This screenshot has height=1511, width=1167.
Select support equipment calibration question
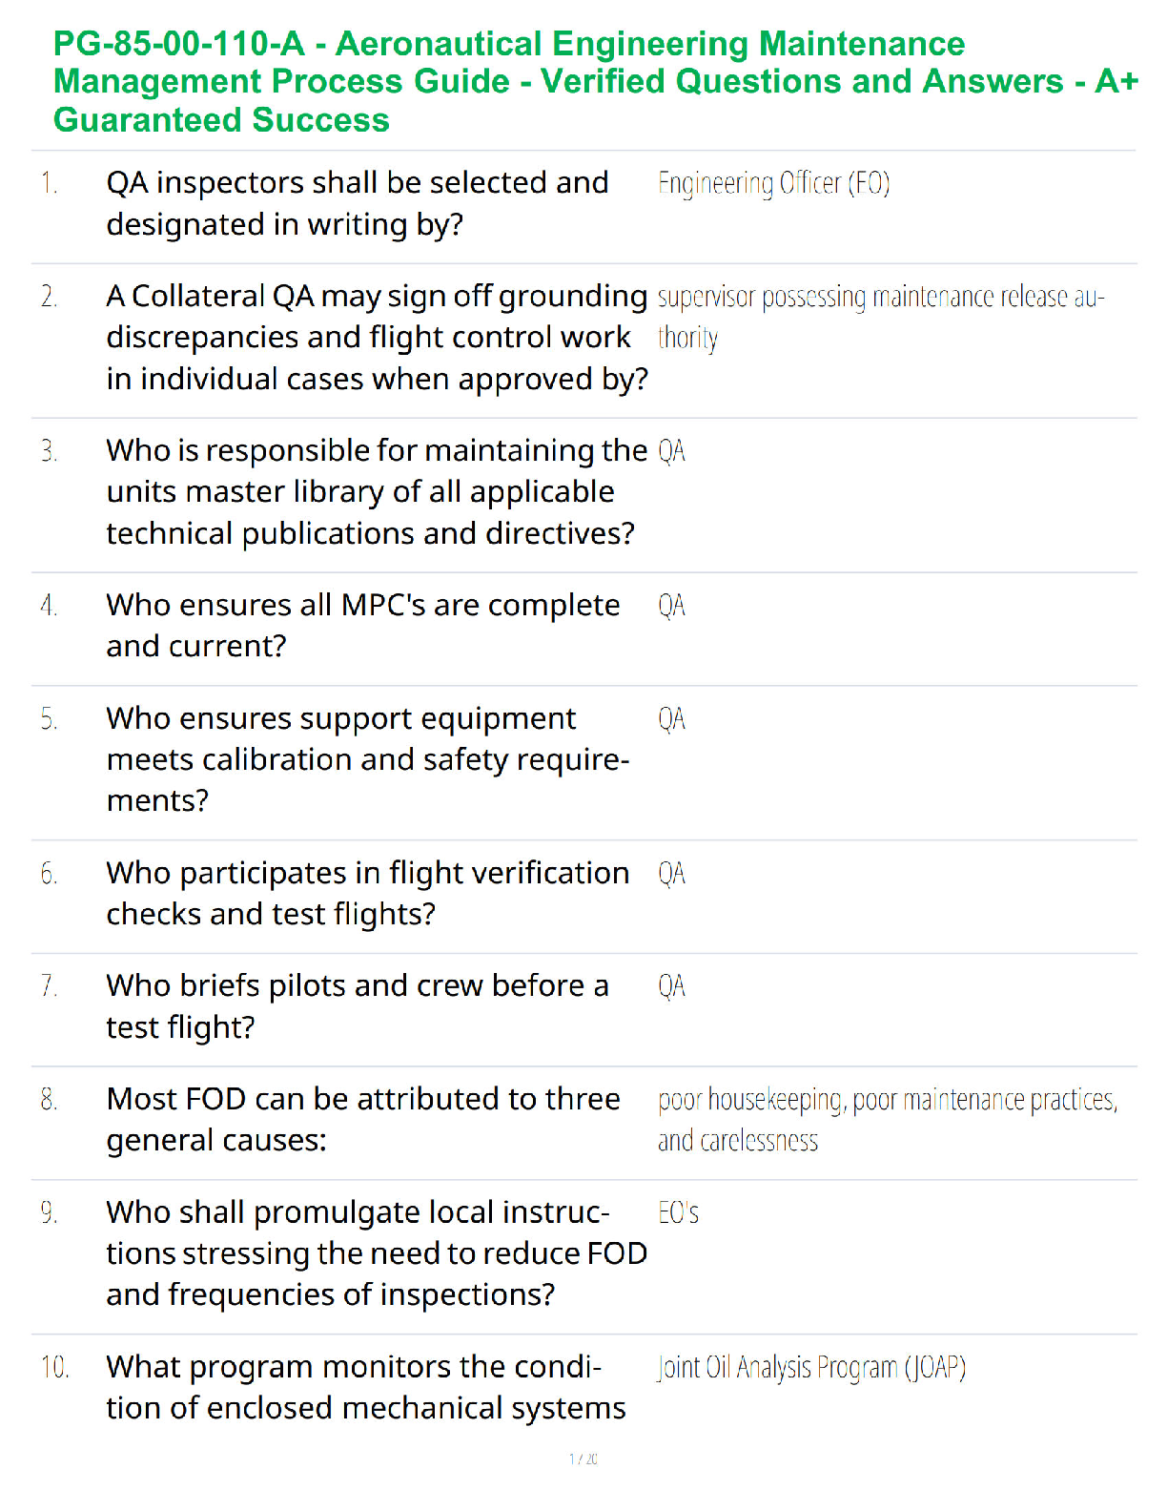click(x=368, y=759)
